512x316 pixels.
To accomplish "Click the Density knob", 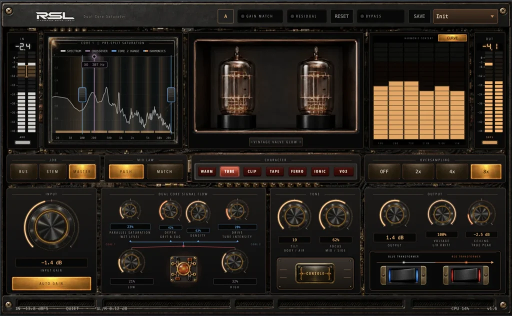I will [x=198, y=213].
